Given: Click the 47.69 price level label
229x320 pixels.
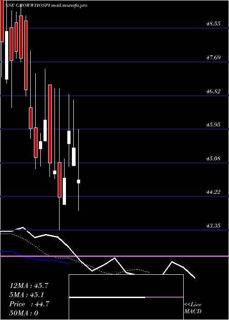Looking at the screenshot, I should pyautogui.click(x=213, y=58).
